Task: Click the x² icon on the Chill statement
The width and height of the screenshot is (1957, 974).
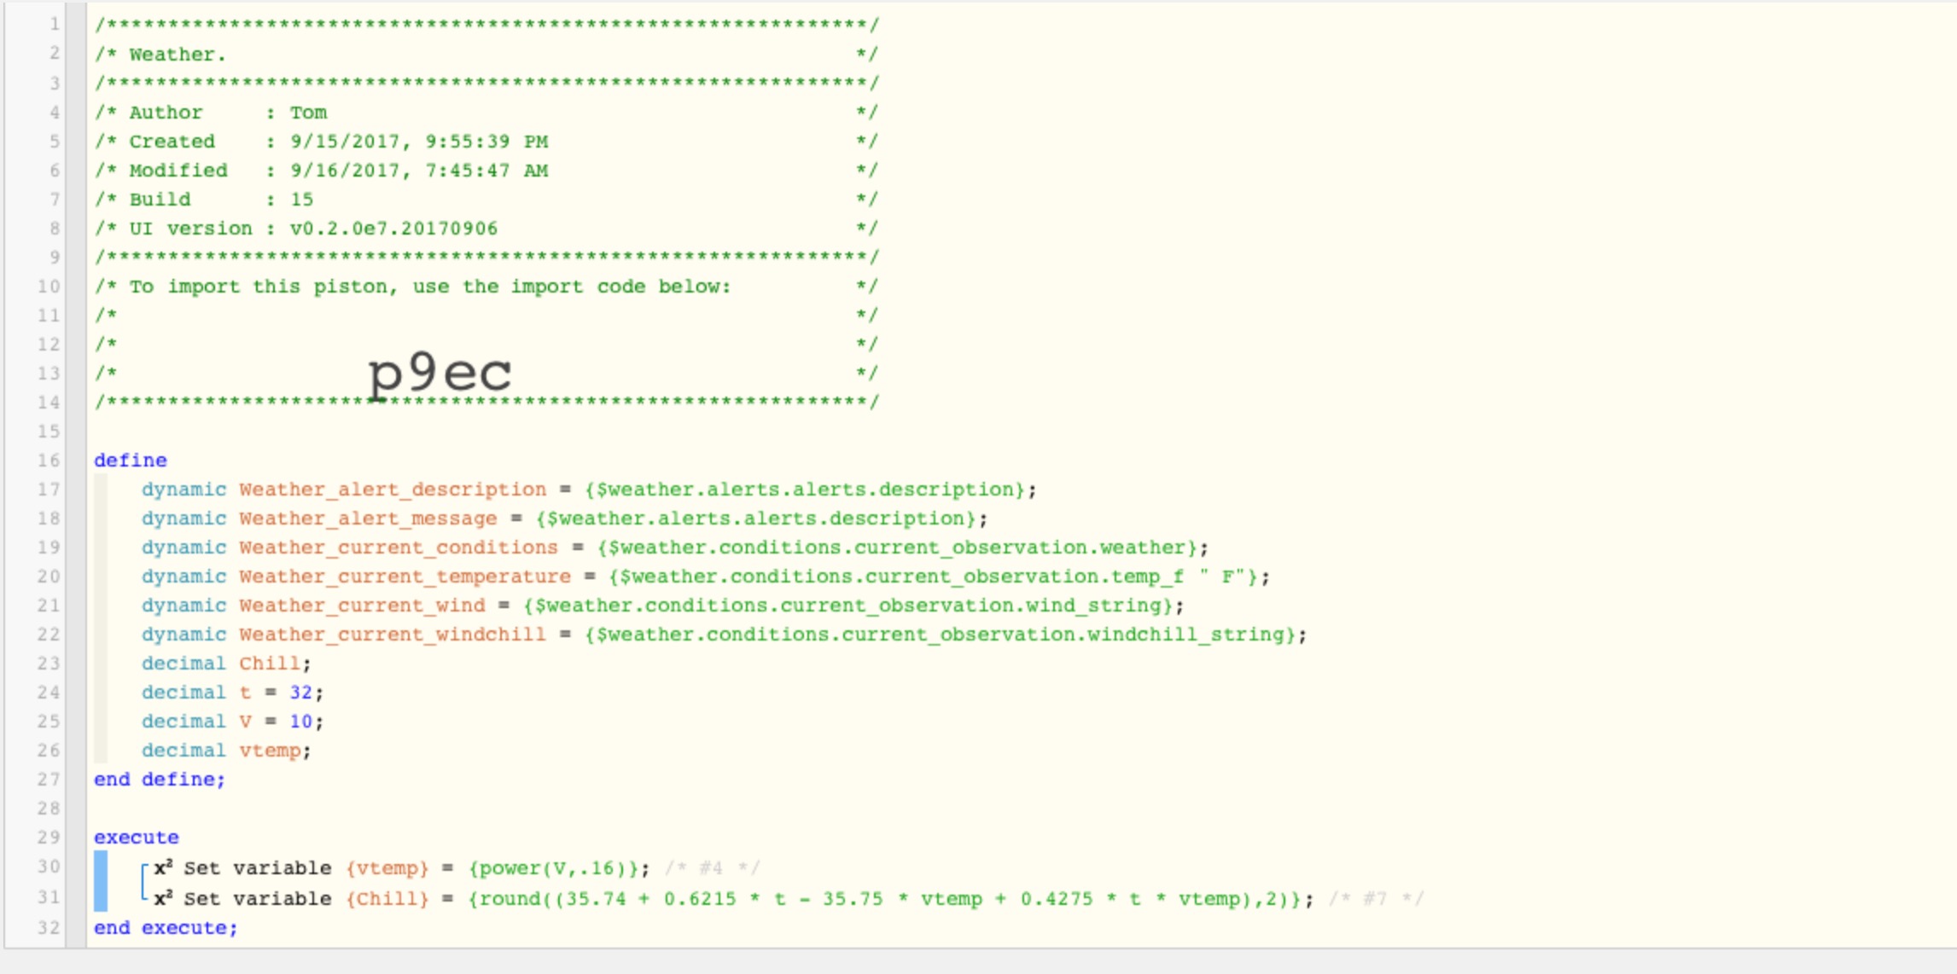Action: (164, 899)
